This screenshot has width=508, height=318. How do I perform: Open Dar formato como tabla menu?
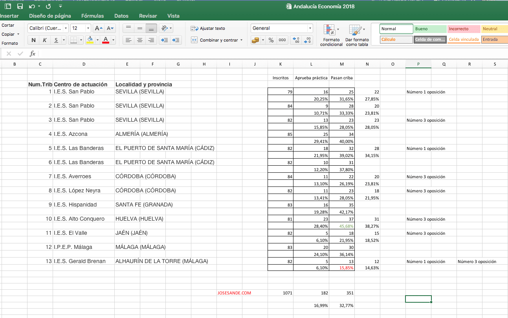pyautogui.click(x=357, y=35)
